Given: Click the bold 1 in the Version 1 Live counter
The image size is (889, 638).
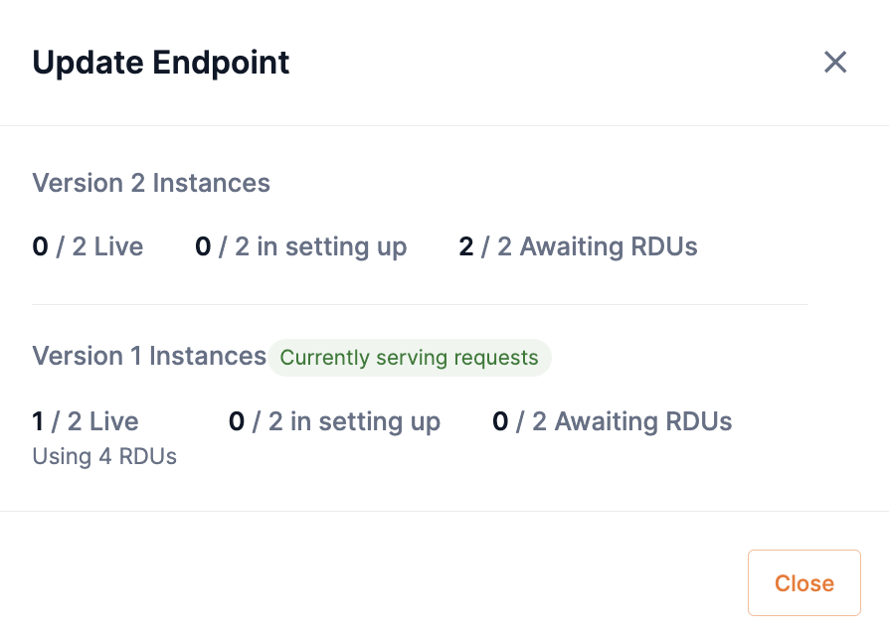Looking at the screenshot, I should (x=38, y=421).
